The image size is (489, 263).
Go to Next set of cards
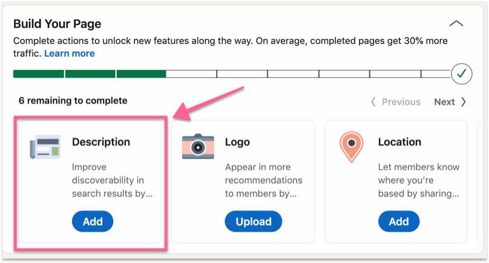(x=450, y=102)
